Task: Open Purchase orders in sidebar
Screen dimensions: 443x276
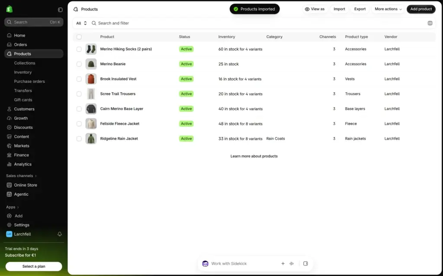Action: [x=29, y=82]
